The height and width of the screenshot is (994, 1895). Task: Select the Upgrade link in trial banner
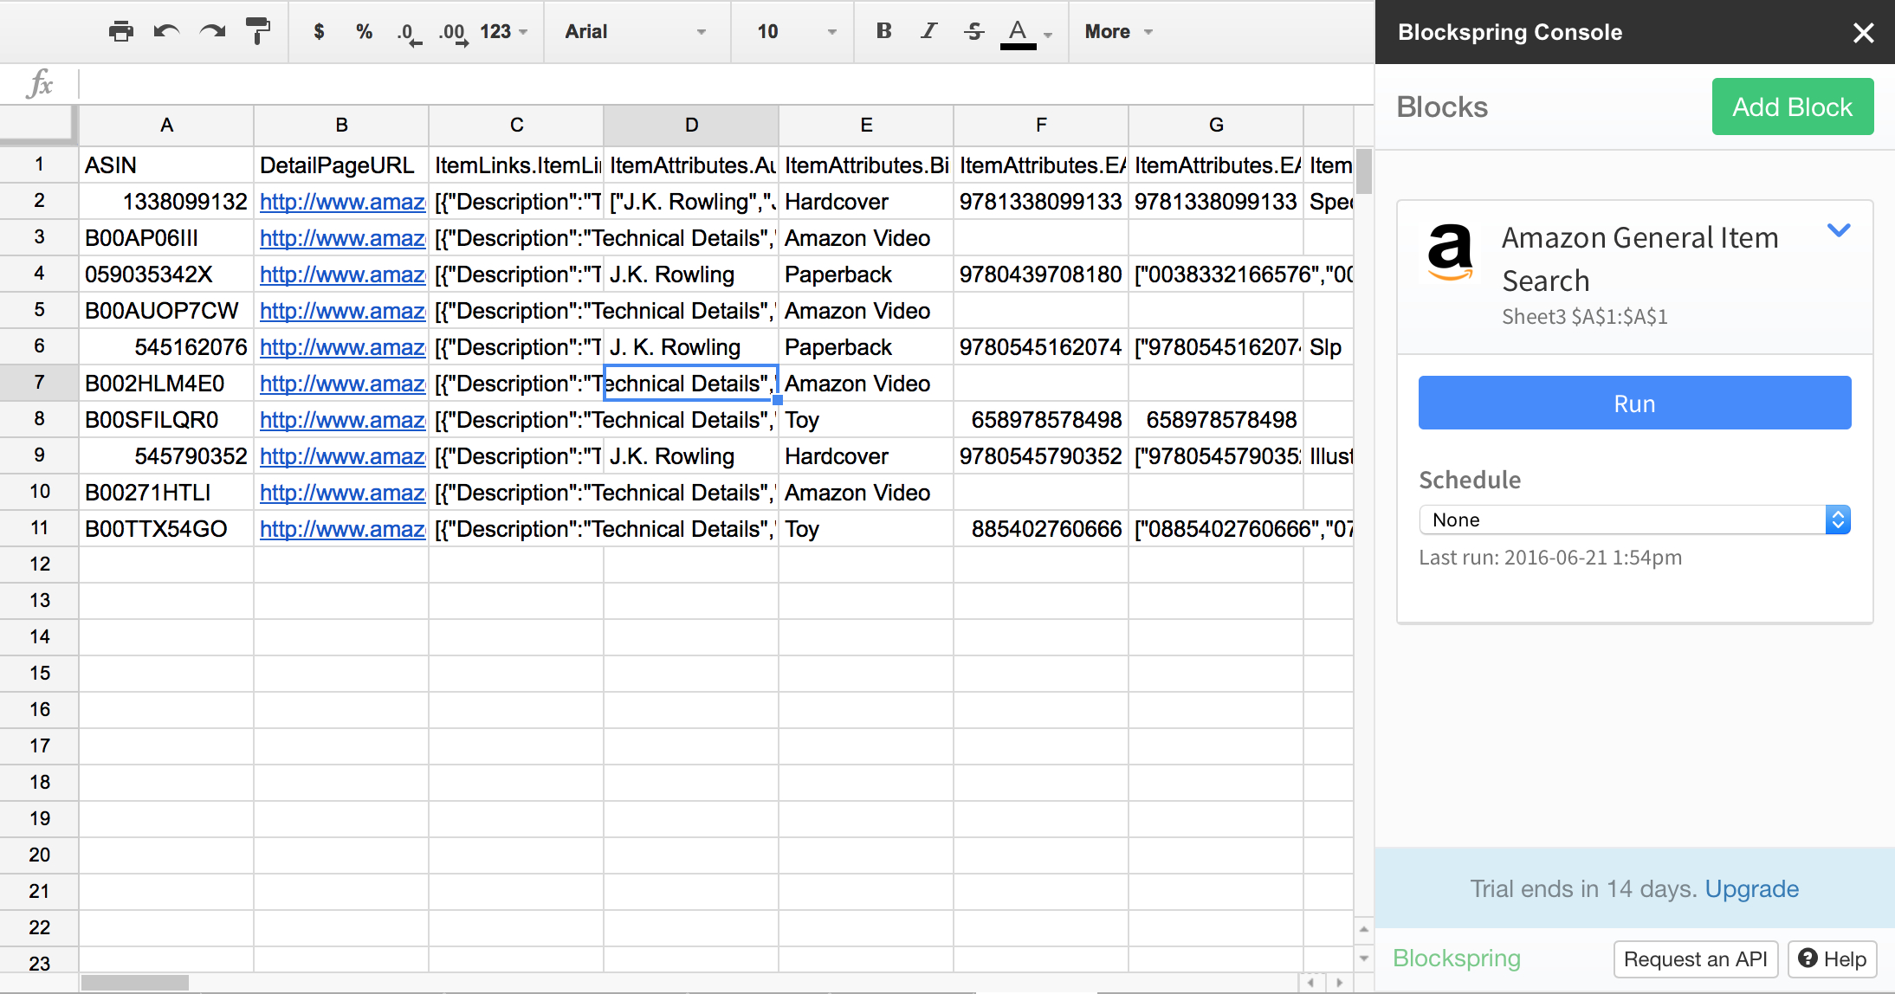(1751, 888)
